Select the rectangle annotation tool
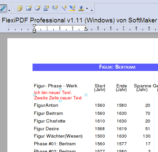 click(x=29, y=8)
